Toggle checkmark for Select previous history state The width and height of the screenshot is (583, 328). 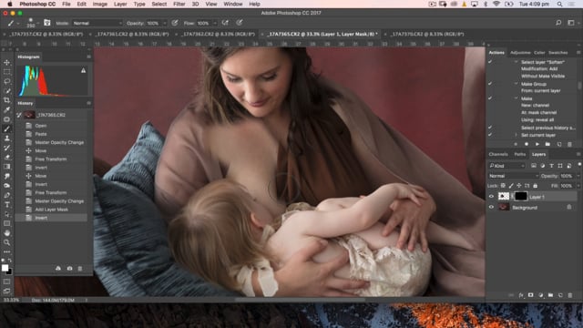coord(490,128)
